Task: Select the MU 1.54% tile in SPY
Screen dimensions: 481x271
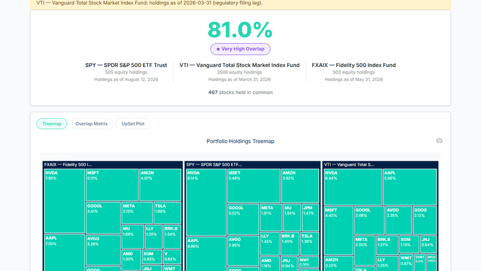Action: 292,217
